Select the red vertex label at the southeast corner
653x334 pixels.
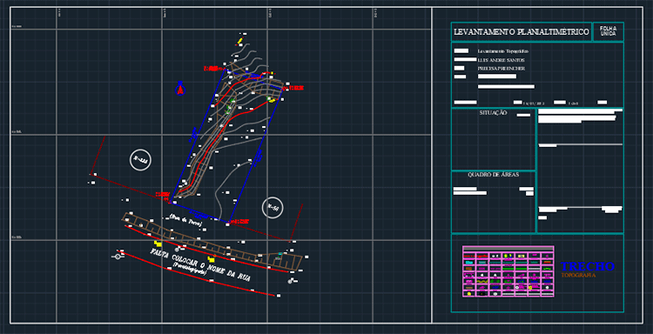tap(239, 221)
